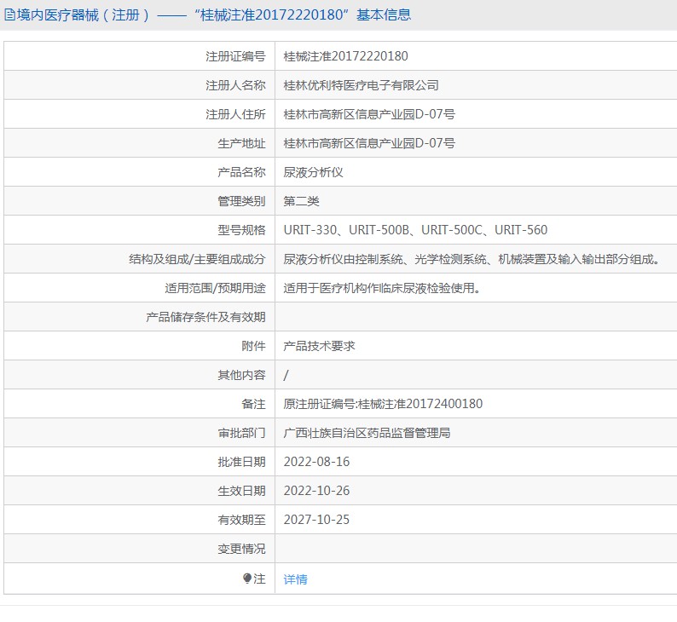Select product name 尿液分析仪

pyautogui.click(x=313, y=172)
